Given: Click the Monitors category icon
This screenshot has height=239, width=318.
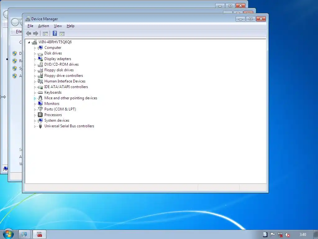Looking at the screenshot, I should [40, 104].
